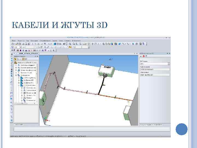Click the Open file icon
The width and height of the screenshot is (197, 148).
(x=17, y=44)
